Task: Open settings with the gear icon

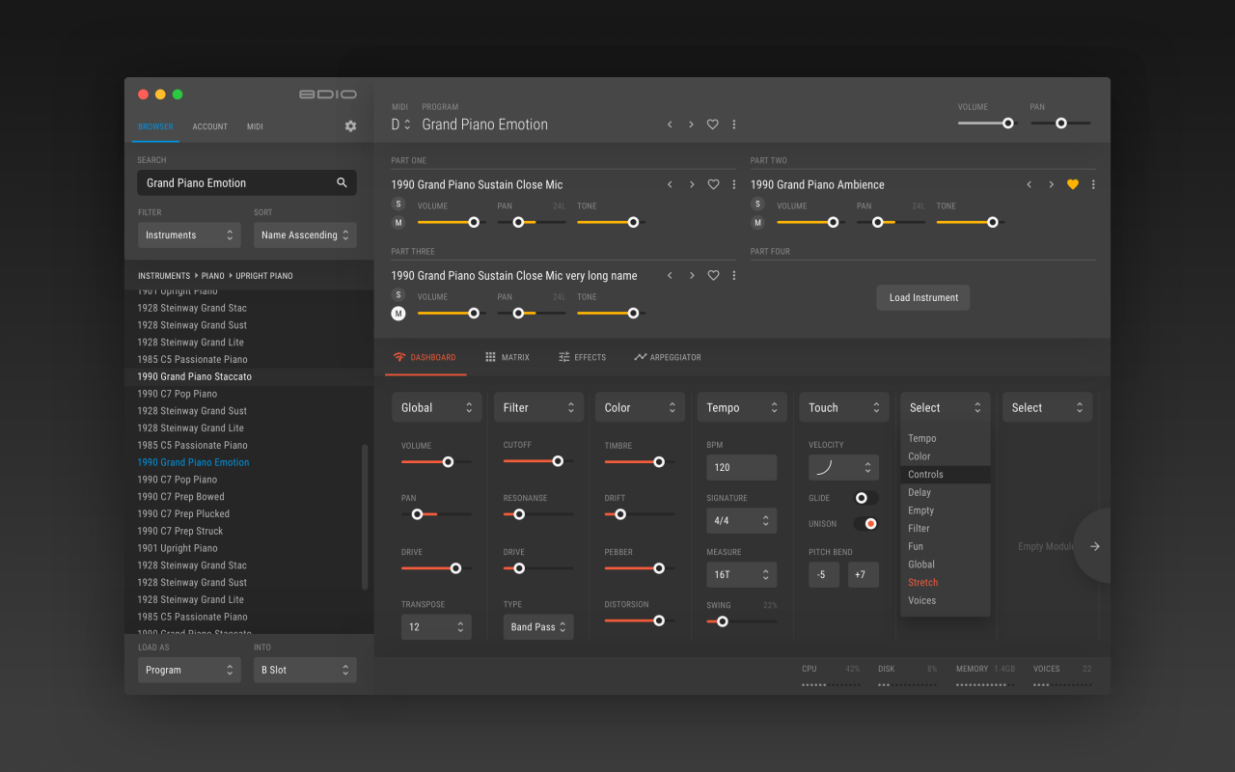Action: click(x=350, y=126)
